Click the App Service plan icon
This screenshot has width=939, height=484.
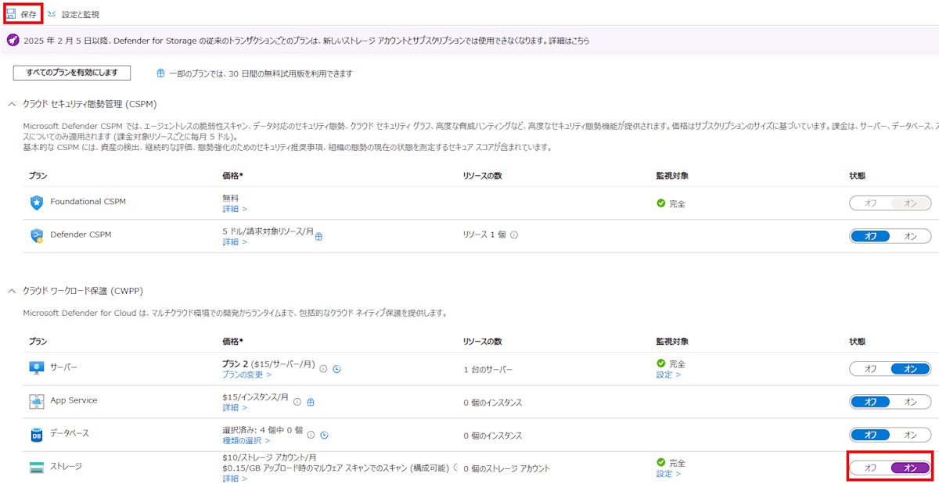coord(37,401)
